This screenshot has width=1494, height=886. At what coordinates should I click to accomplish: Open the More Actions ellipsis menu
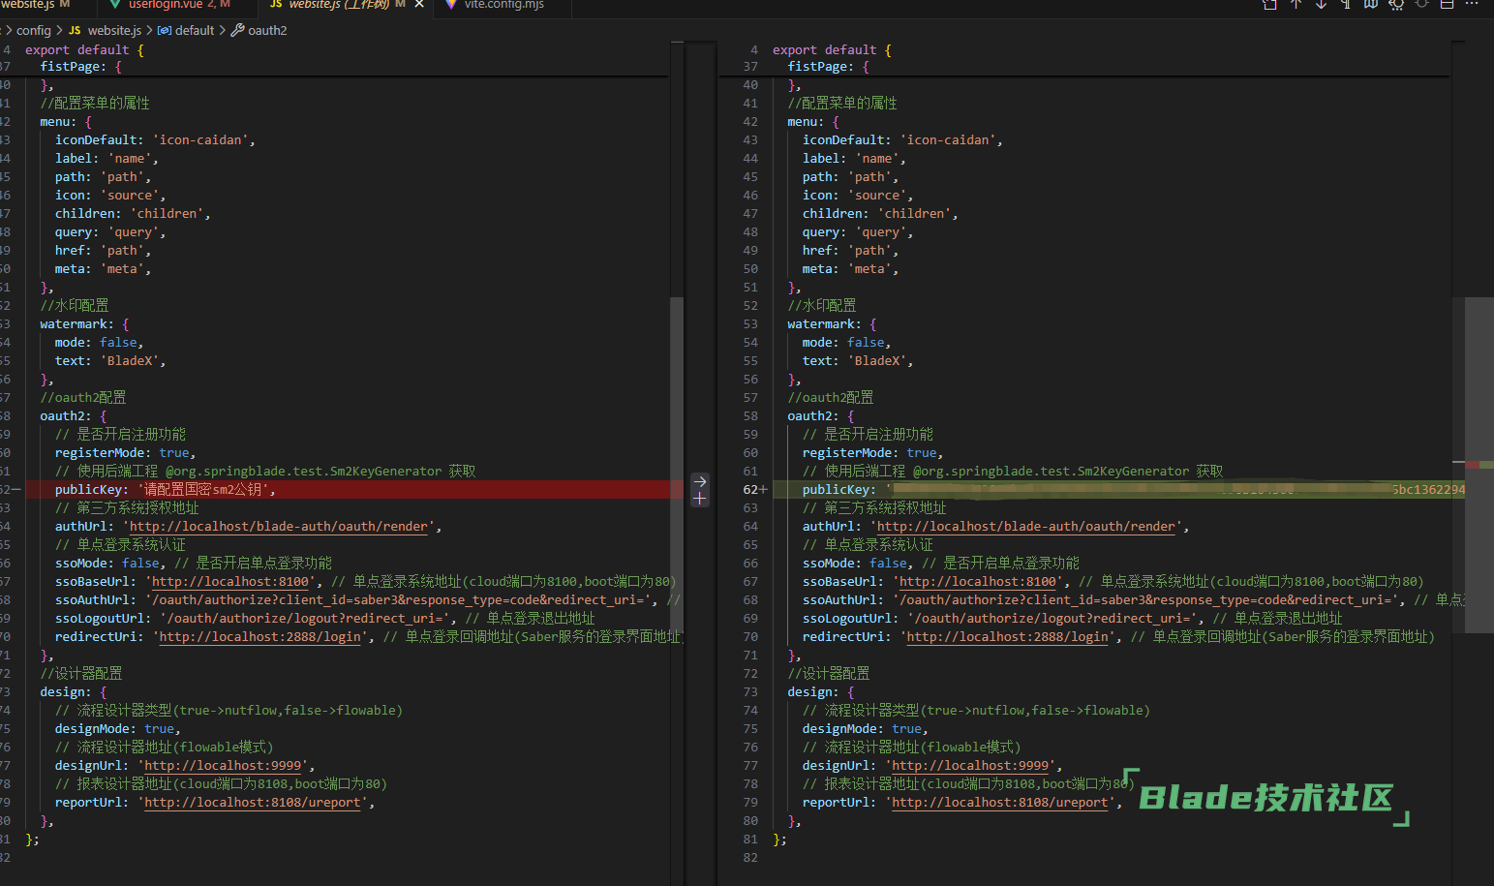(1472, 4)
